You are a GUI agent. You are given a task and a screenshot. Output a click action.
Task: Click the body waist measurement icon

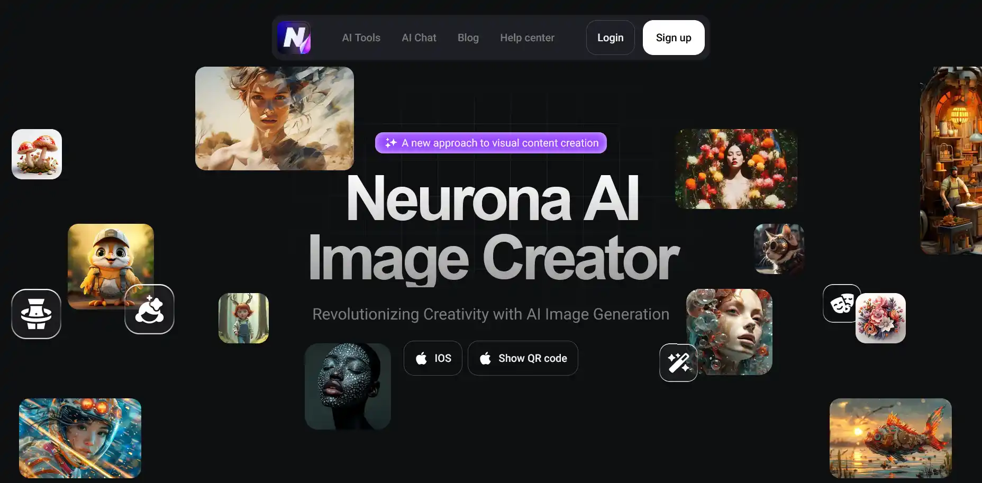pos(36,314)
